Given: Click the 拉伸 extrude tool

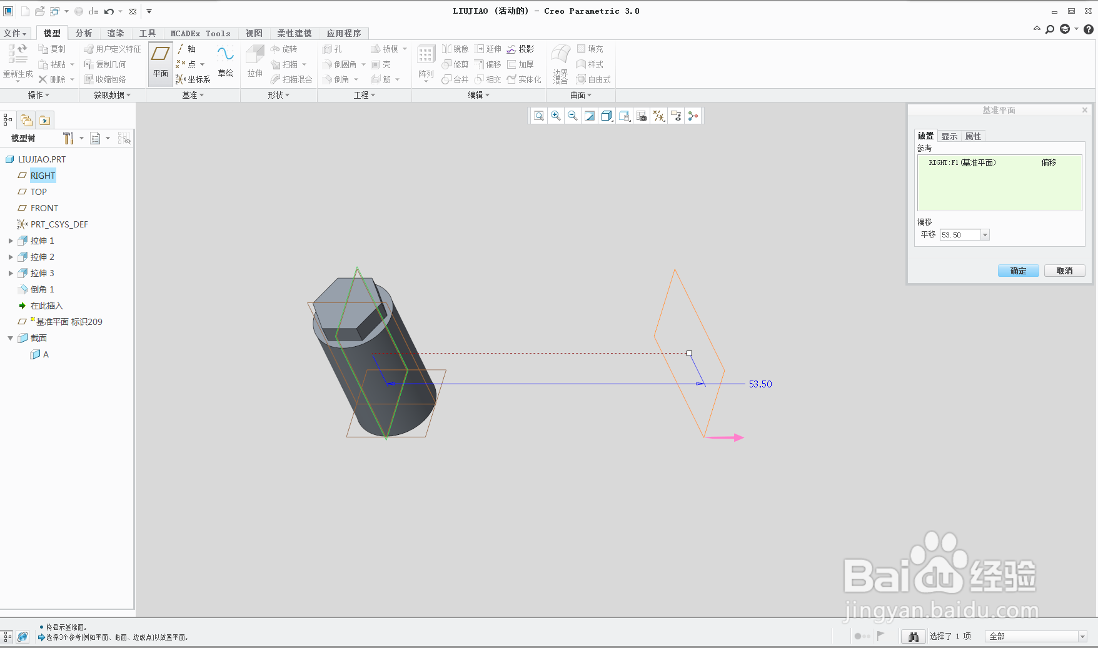Looking at the screenshot, I should click(x=254, y=62).
